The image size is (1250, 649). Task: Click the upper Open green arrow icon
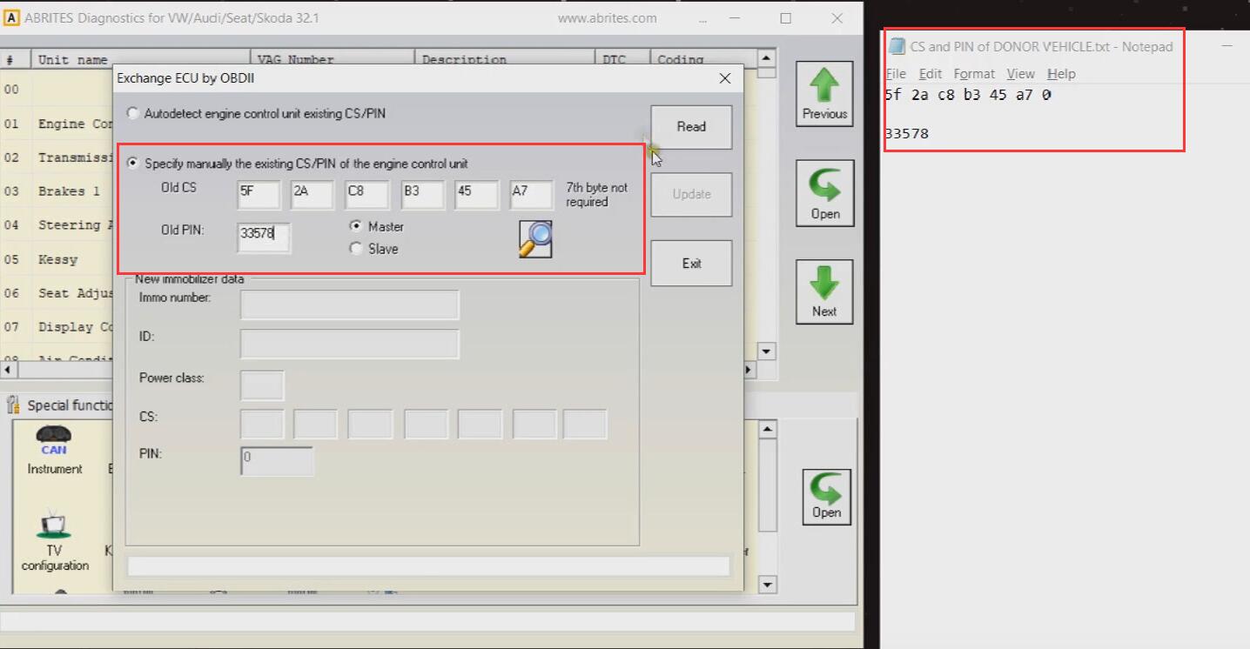824,192
